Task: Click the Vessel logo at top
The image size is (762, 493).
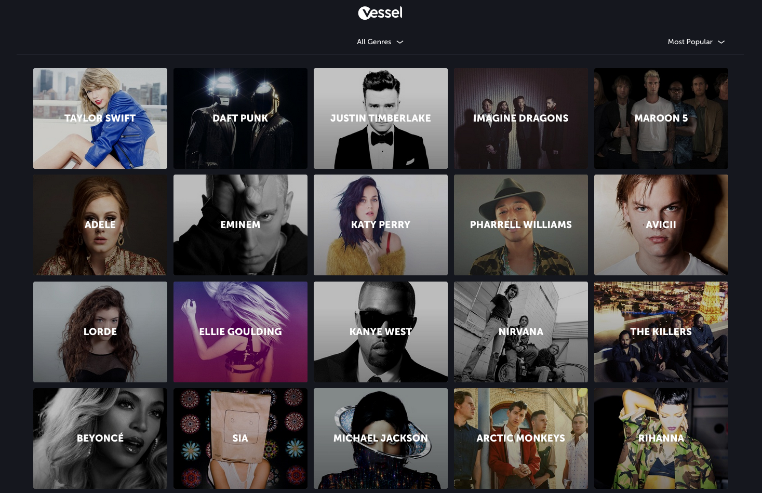Action: [x=380, y=13]
